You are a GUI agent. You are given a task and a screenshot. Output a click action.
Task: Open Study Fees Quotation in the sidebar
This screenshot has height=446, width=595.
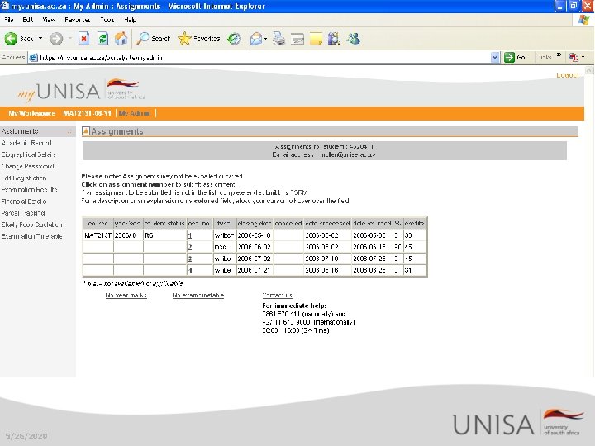click(31, 225)
